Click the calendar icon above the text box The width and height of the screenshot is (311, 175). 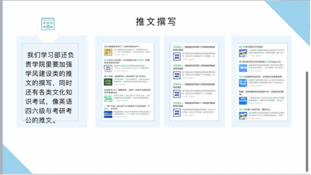[x=48, y=24]
